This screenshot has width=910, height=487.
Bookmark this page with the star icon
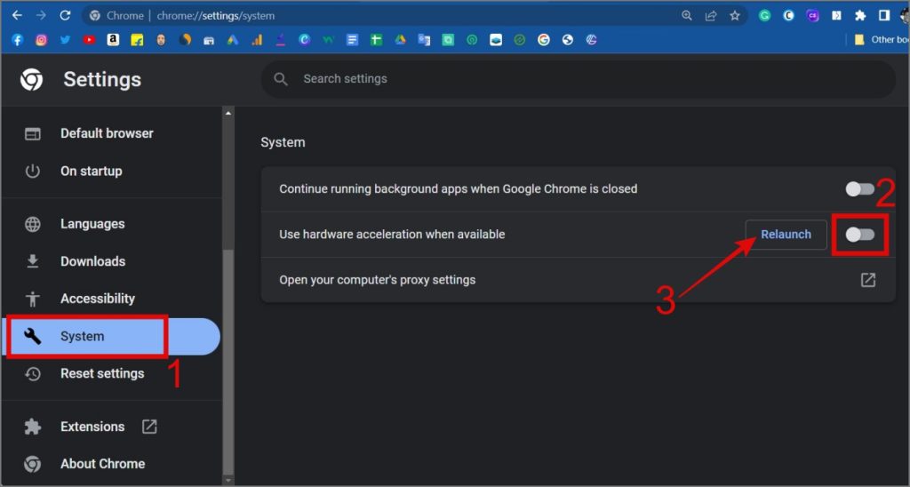(735, 15)
